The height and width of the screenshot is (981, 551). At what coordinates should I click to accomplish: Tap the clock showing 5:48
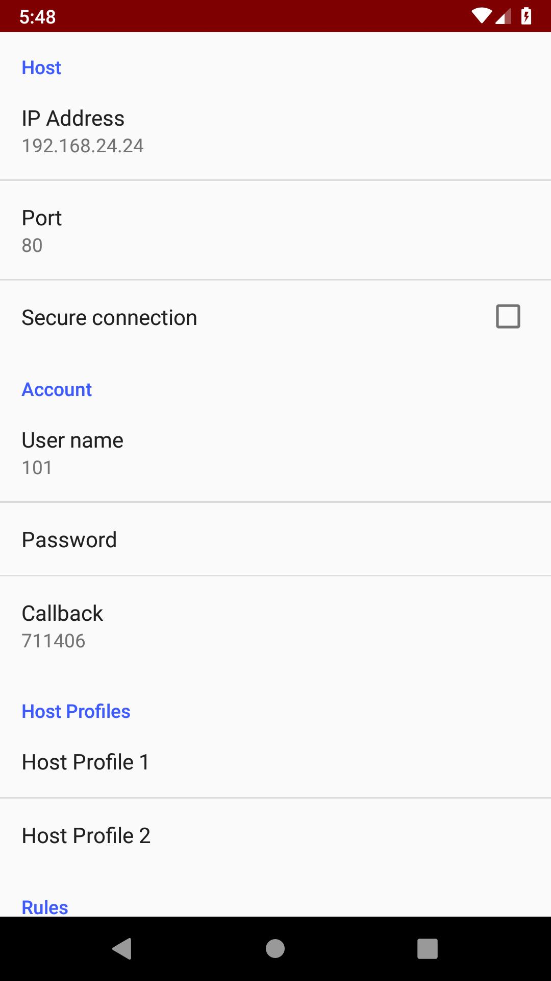pos(37,16)
